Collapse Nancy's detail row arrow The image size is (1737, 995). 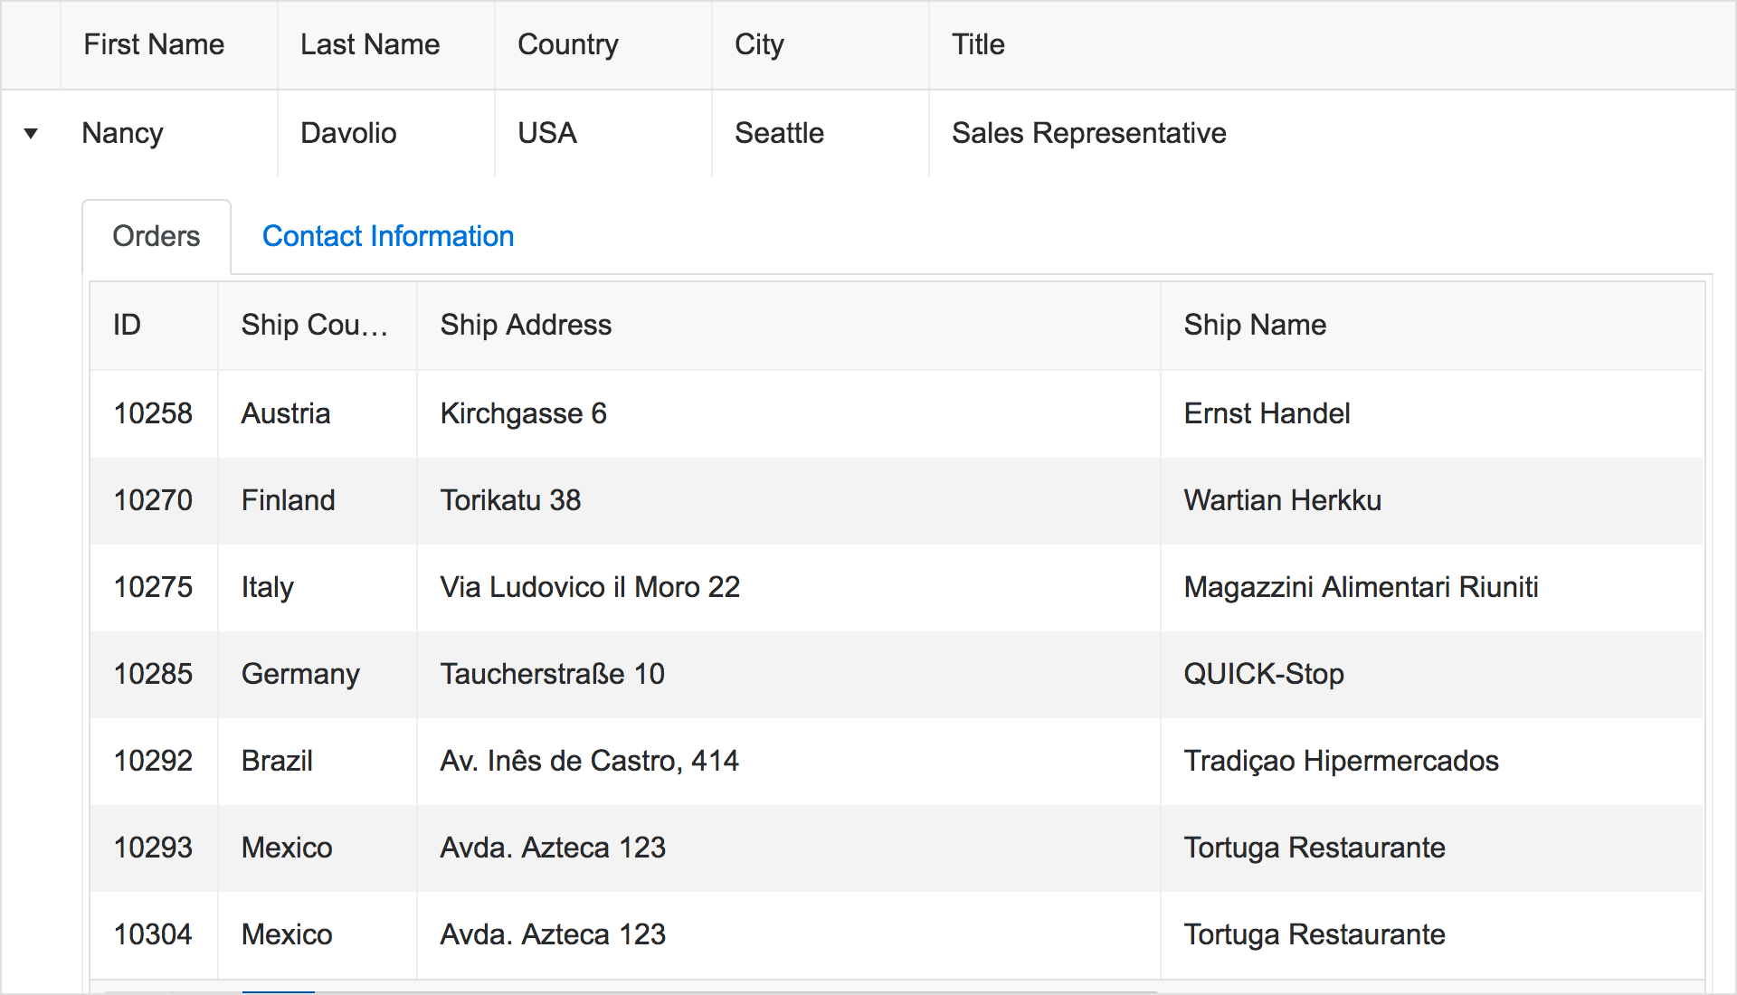[x=31, y=134]
